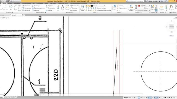Screen dimensions: 177x99
Task: Open the Параметризация ribbon tab
Action: tap(26, 3)
